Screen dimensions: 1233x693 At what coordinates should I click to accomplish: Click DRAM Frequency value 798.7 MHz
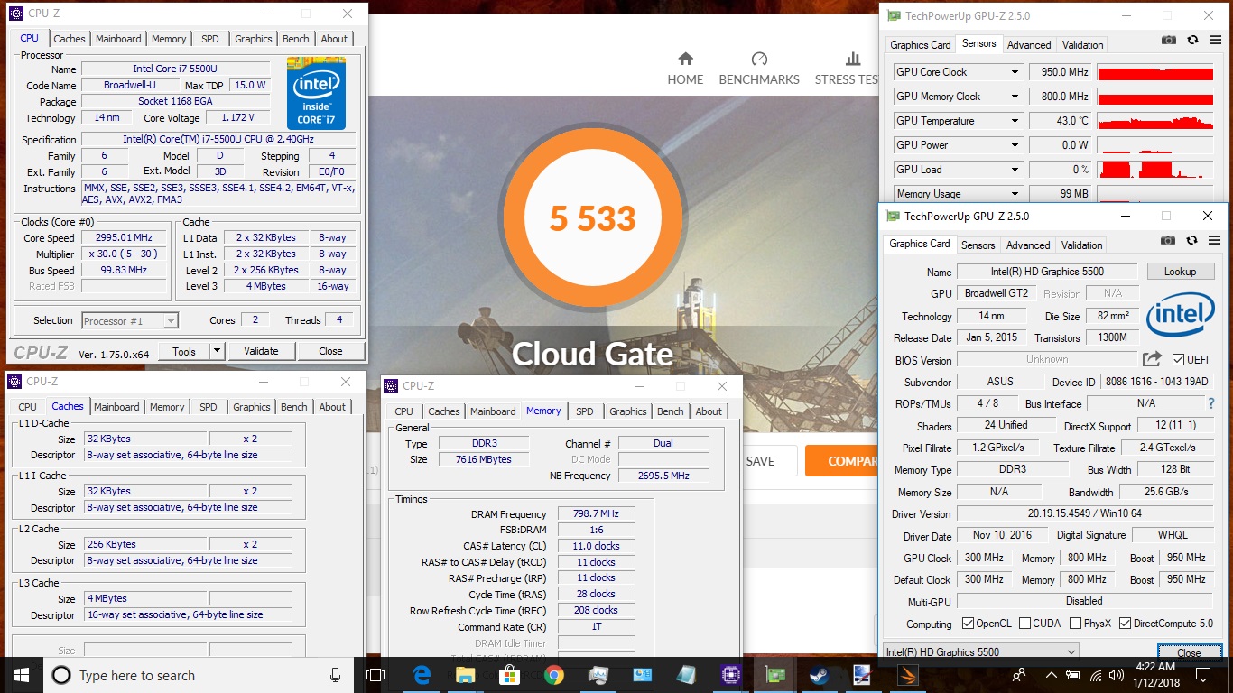tap(596, 514)
